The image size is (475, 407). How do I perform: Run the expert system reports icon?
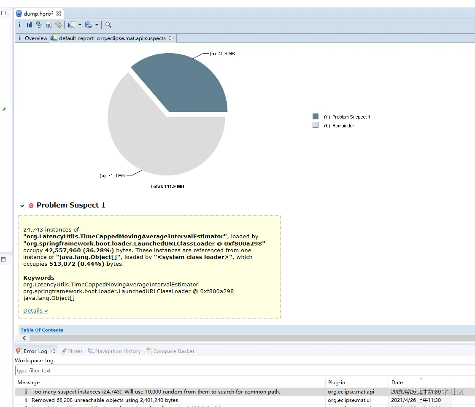pyautogui.click(x=72, y=25)
